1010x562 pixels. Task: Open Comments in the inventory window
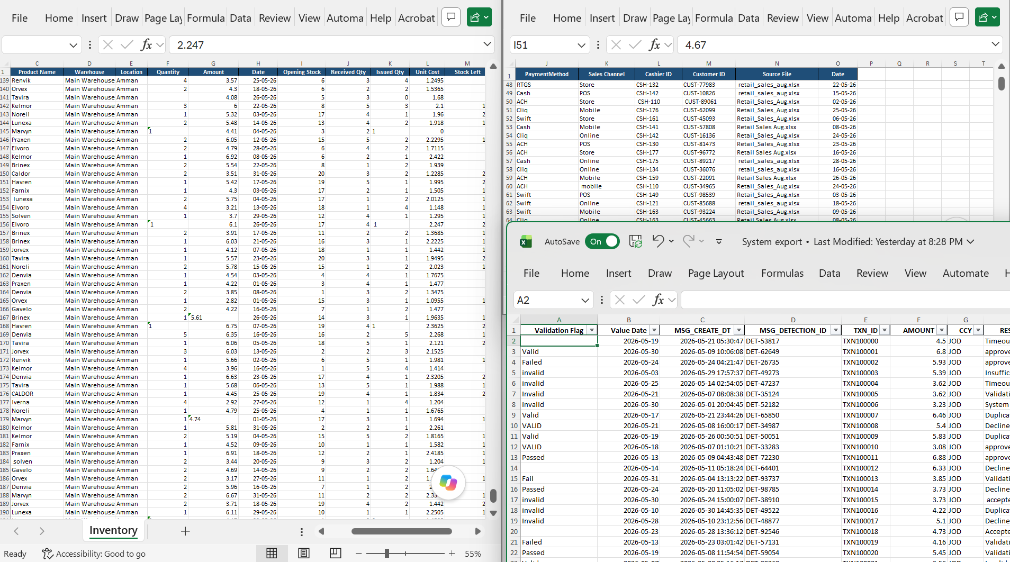tap(451, 17)
